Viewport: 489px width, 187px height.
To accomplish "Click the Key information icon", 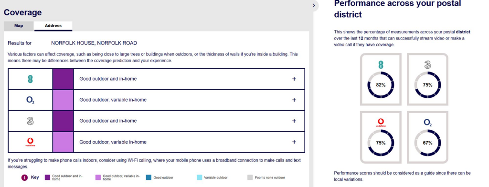I will pos(25,177).
